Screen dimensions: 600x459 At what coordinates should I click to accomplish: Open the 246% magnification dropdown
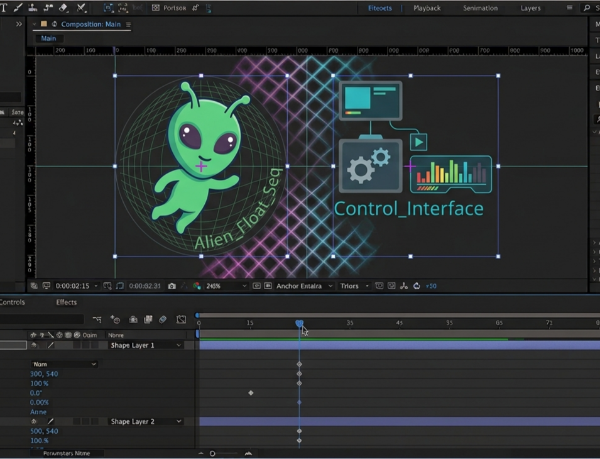pyautogui.click(x=226, y=286)
